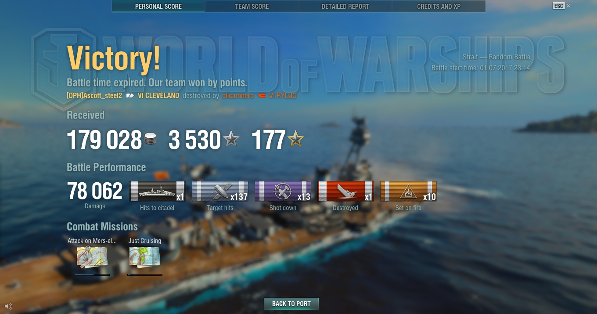
Task: Open the Detailed Report tab
Action: pyautogui.click(x=345, y=7)
